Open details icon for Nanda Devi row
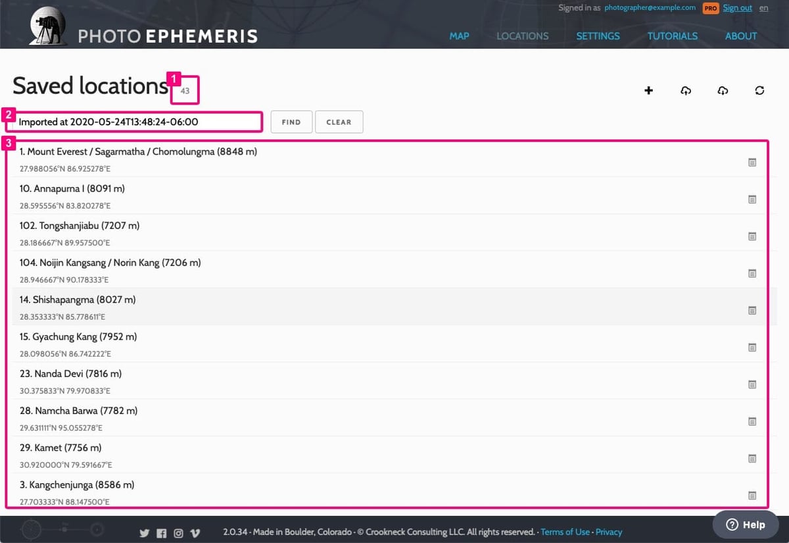The image size is (789, 543). [752, 384]
